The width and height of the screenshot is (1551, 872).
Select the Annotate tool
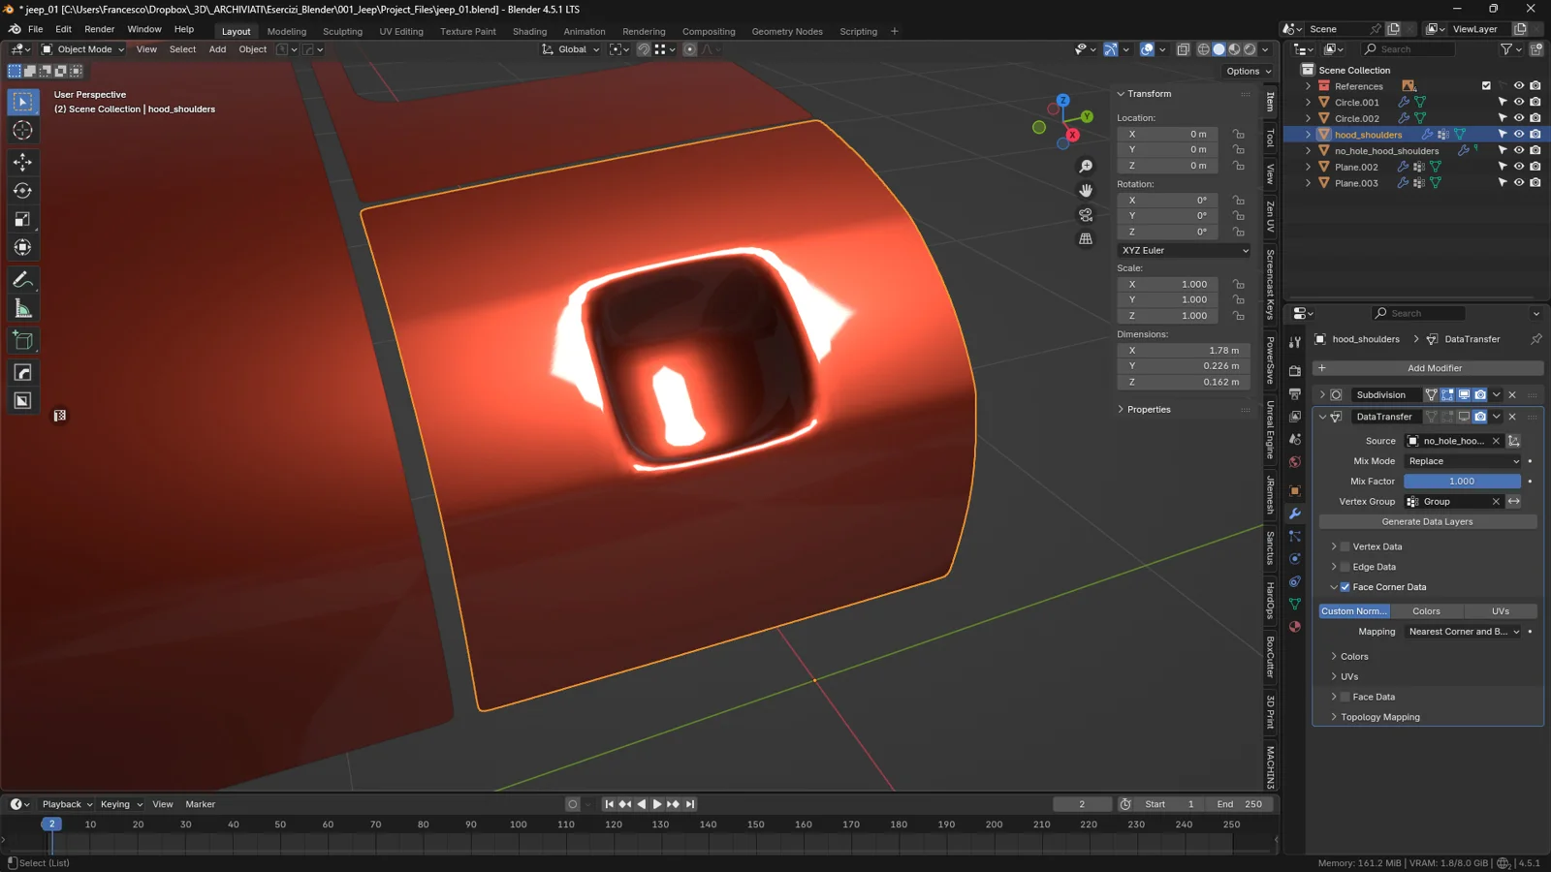click(x=23, y=280)
